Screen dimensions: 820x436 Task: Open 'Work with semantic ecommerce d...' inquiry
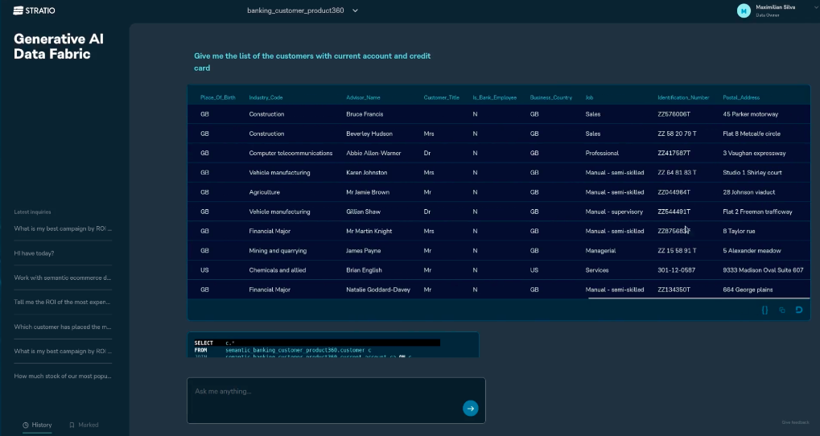[63, 278]
